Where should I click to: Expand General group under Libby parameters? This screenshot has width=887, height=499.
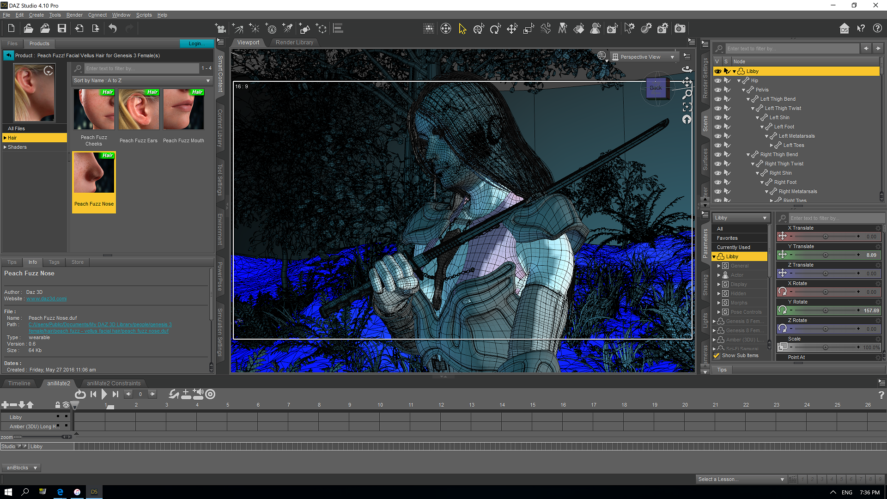tap(719, 266)
